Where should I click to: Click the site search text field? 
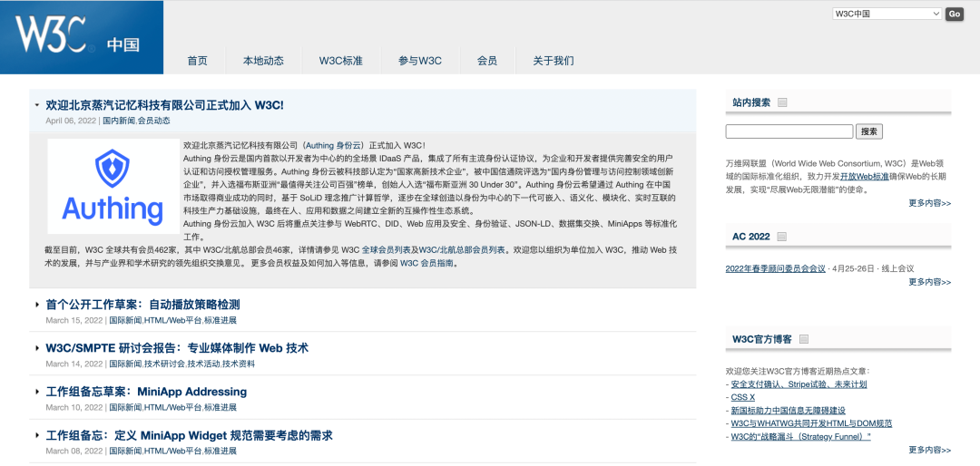789,131
